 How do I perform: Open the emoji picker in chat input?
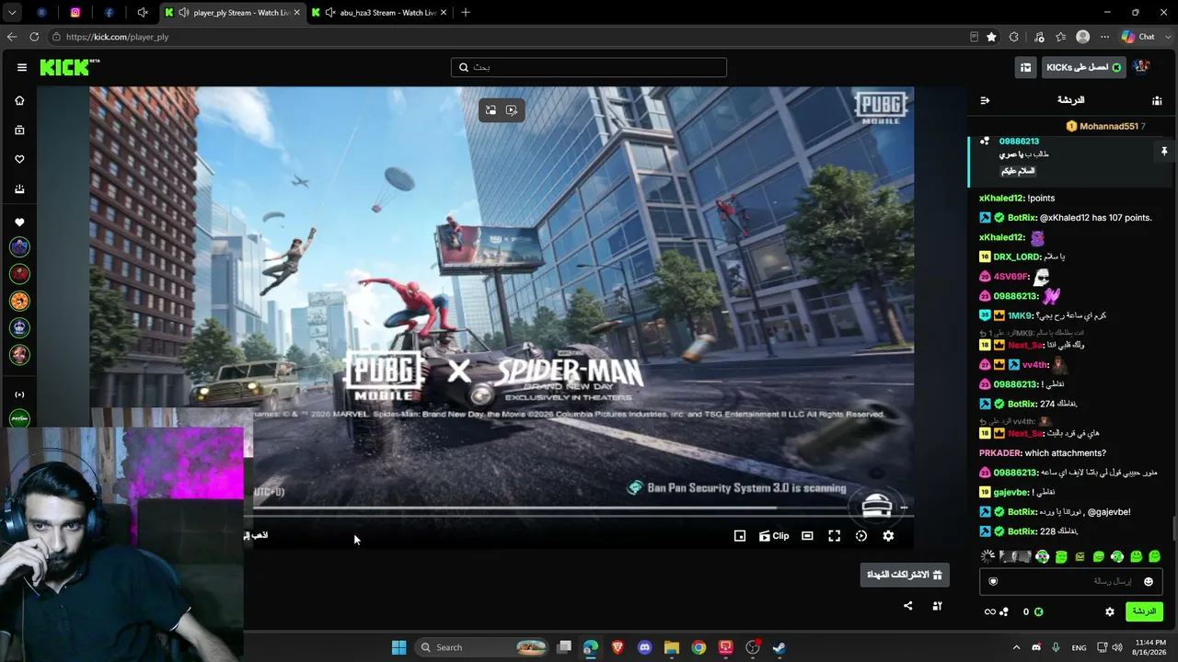pos(1149,581)
